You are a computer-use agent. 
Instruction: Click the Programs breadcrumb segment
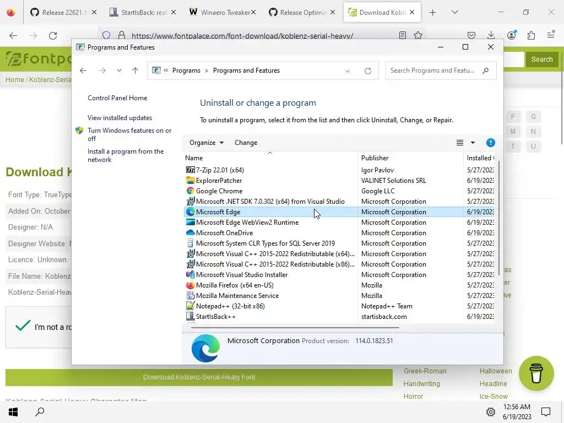point(186,70)
